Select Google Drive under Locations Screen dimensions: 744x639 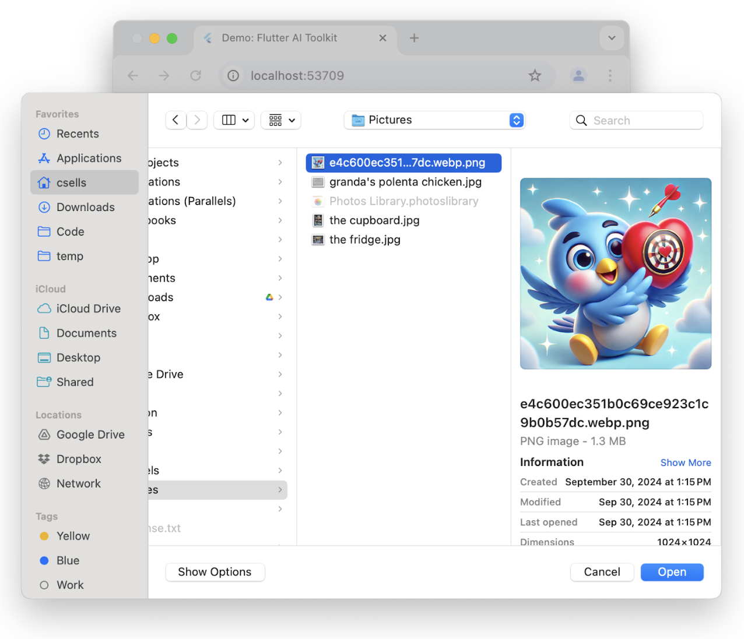(x=90, y=435)
